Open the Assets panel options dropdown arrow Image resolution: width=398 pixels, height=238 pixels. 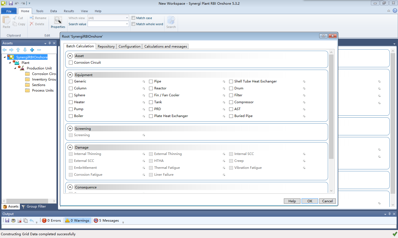coord(45,43)
